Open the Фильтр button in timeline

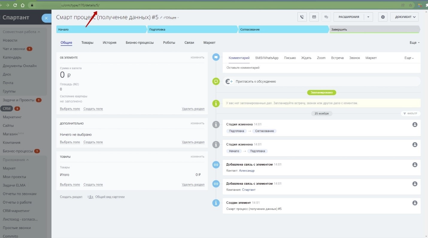point(410,113)
